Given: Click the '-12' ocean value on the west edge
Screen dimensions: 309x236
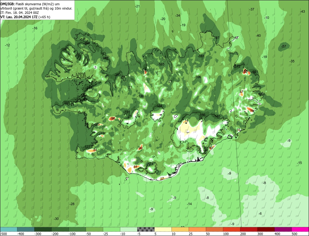Looking at the screenshot, I should point(7,45).
